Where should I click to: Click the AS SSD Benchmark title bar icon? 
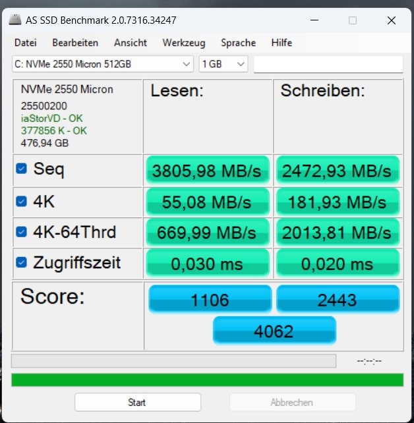[x=15, y=20]
